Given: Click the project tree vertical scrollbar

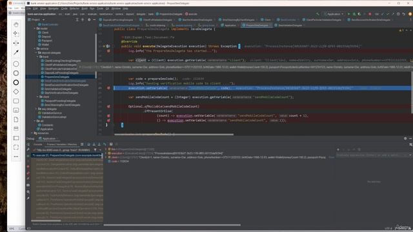Looking at the screenshot, I should pyautogui.click(x=96, y=55).
